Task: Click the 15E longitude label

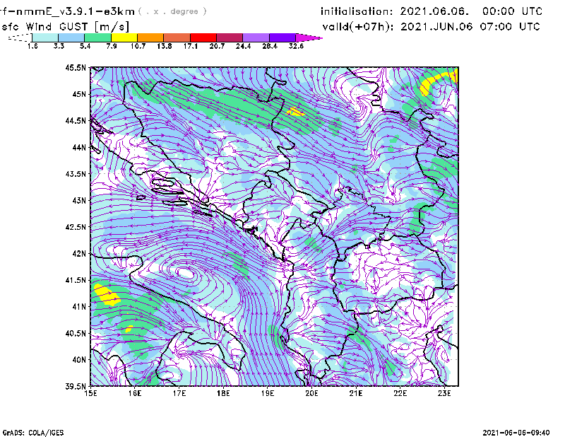Action: point(91,393)
